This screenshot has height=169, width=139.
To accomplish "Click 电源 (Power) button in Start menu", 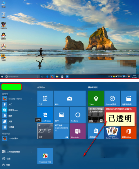I will click(6, 165).
